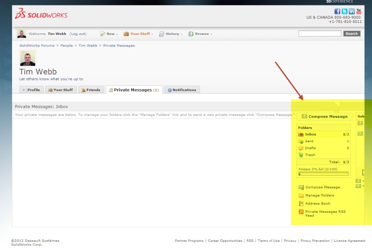Focus the search text field
The height and width of the screenshot is (248, 372).
pyautogui.click(x=320, y=33)
